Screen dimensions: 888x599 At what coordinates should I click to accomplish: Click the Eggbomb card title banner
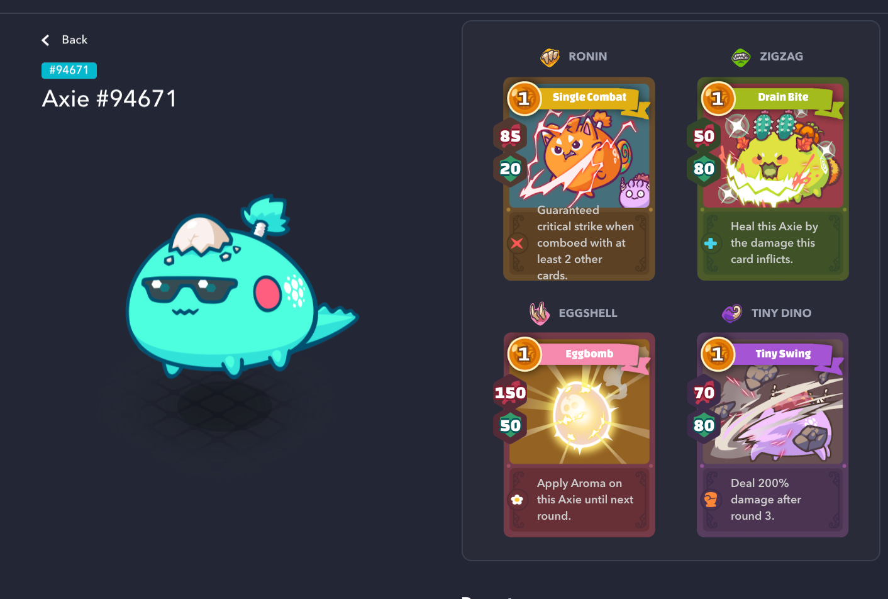tap(590, 354)
